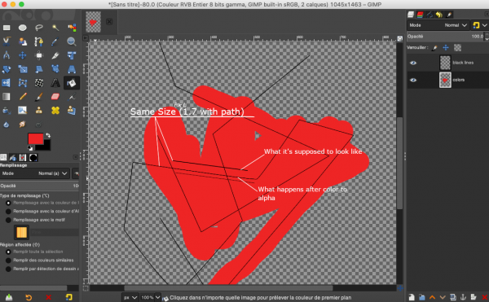The image size is (489, 302).
Task: Open the px unit dropdown
Action: [130, 297]
